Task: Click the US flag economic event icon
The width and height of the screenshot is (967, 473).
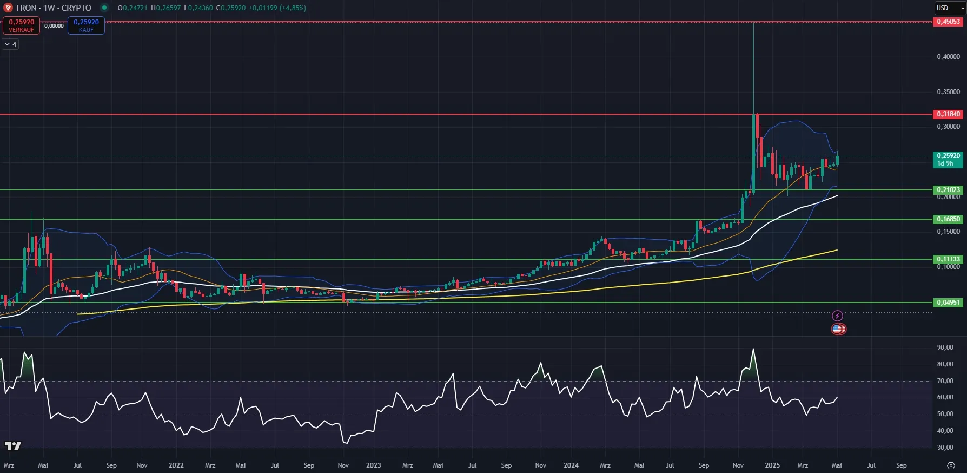Action: 838,329
